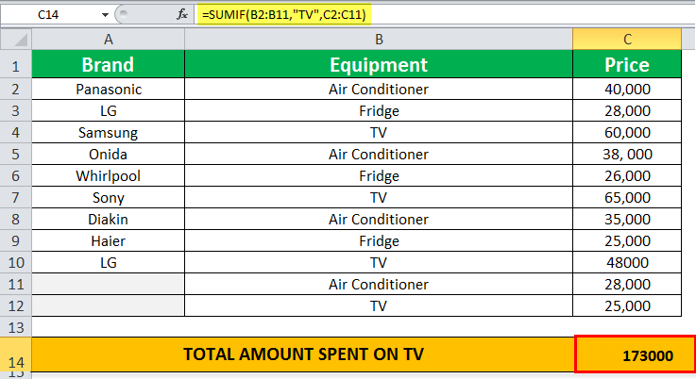The width and height of the screenshot is (696, 379).
Task: Select cell containing Panasonic
Action: point(109,90)
